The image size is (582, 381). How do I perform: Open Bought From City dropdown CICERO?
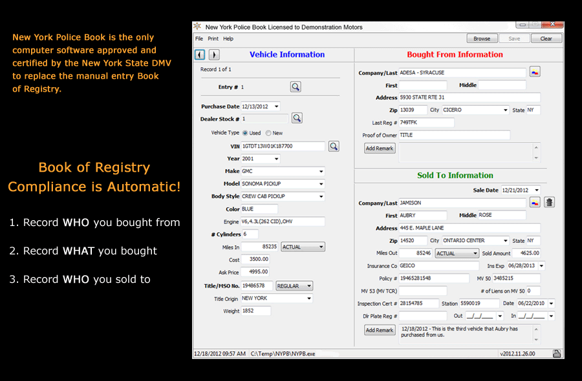click(505, 110)
